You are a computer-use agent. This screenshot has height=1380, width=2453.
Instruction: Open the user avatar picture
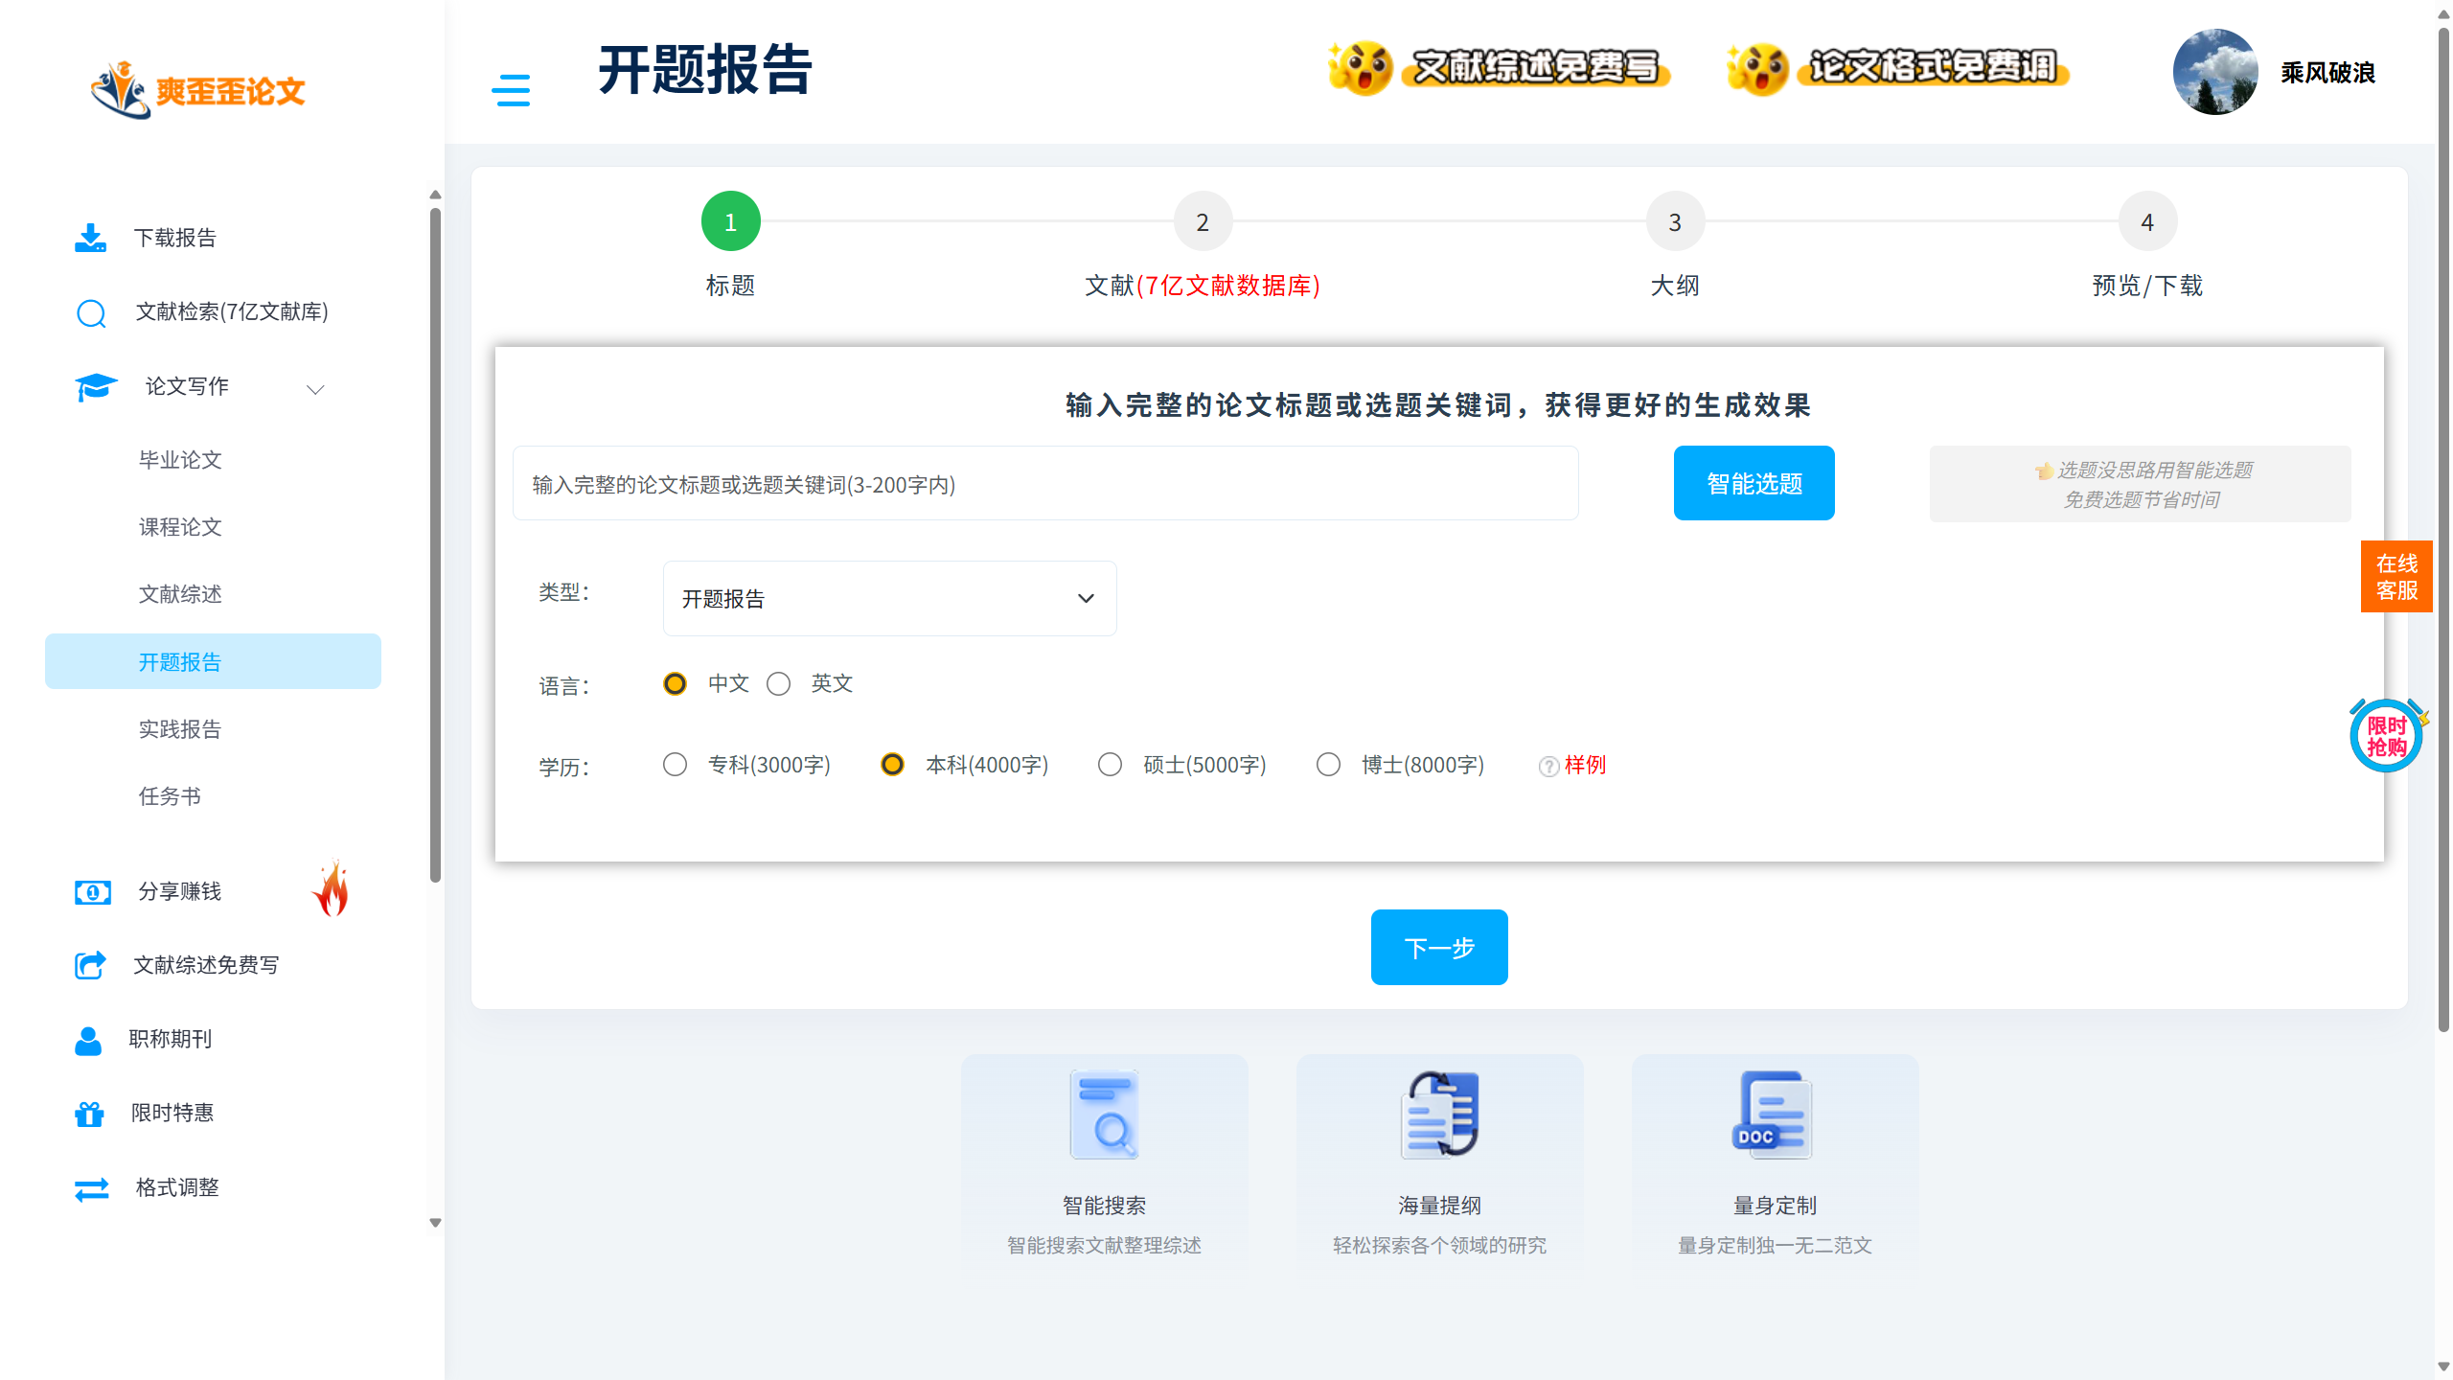click(x=2214, y=73)
